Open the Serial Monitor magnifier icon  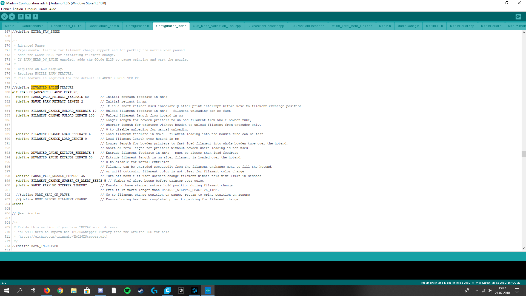pyautogui.click(x=518, y=17)
